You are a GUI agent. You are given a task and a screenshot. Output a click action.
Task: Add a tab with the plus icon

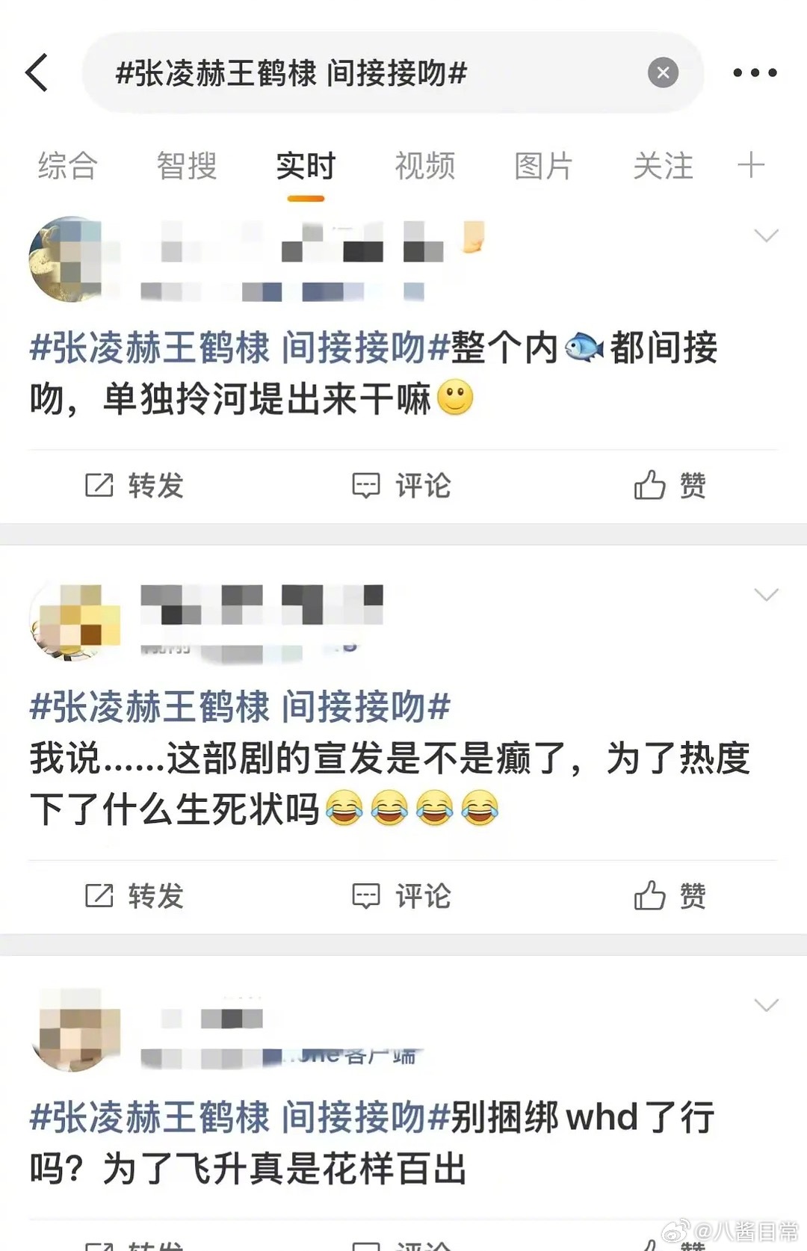(751, 165)
